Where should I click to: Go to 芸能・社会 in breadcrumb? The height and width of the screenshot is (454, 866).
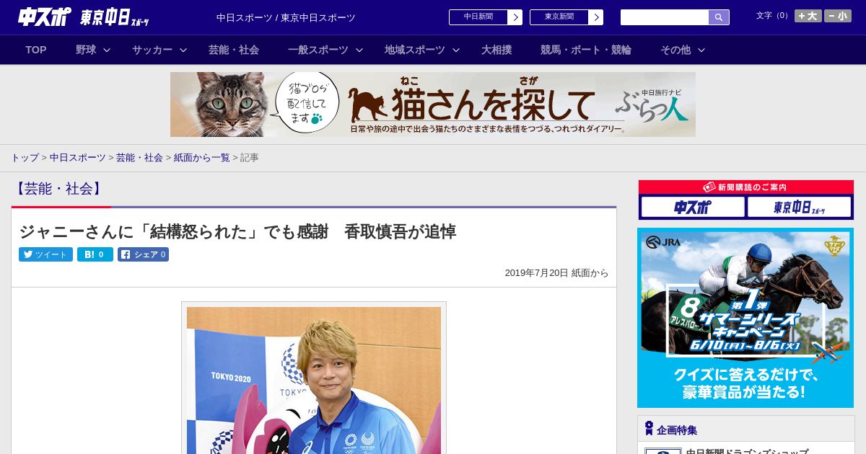tap(139, 158)
